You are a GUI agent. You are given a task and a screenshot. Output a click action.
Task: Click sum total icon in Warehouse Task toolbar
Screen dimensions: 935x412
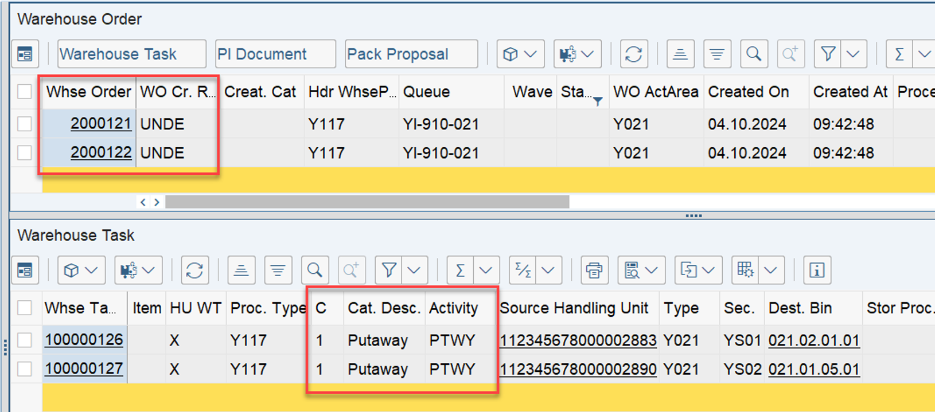tap(461, 270)
